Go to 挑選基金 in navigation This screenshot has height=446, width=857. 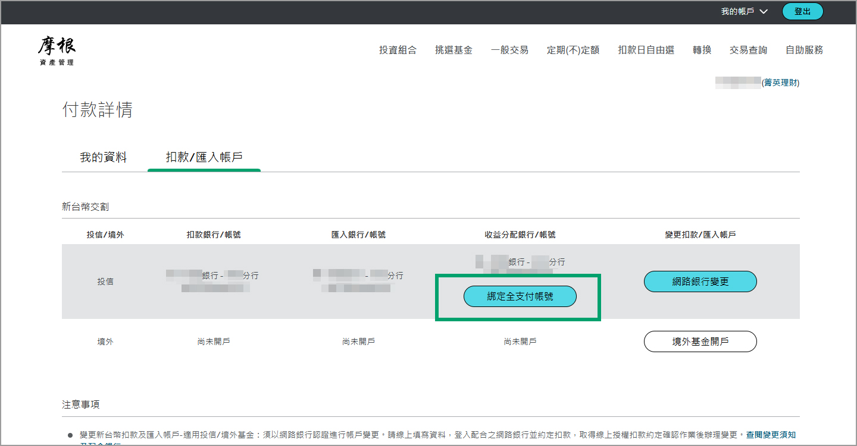[x=453, y=50]
